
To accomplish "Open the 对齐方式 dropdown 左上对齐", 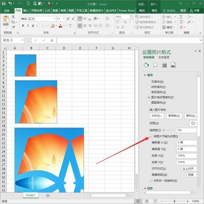I will coord(189,169).
